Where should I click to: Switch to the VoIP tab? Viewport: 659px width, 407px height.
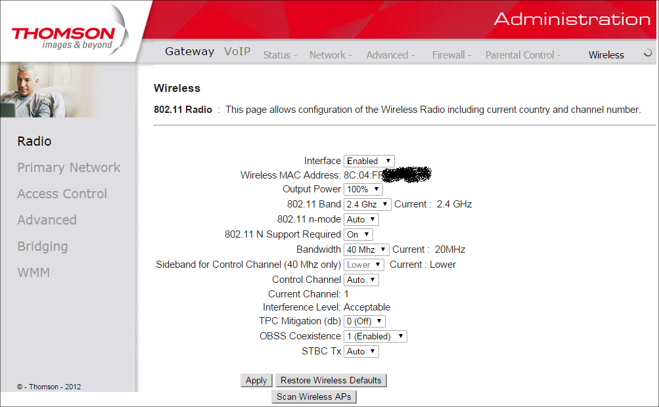tap(237, 51)
